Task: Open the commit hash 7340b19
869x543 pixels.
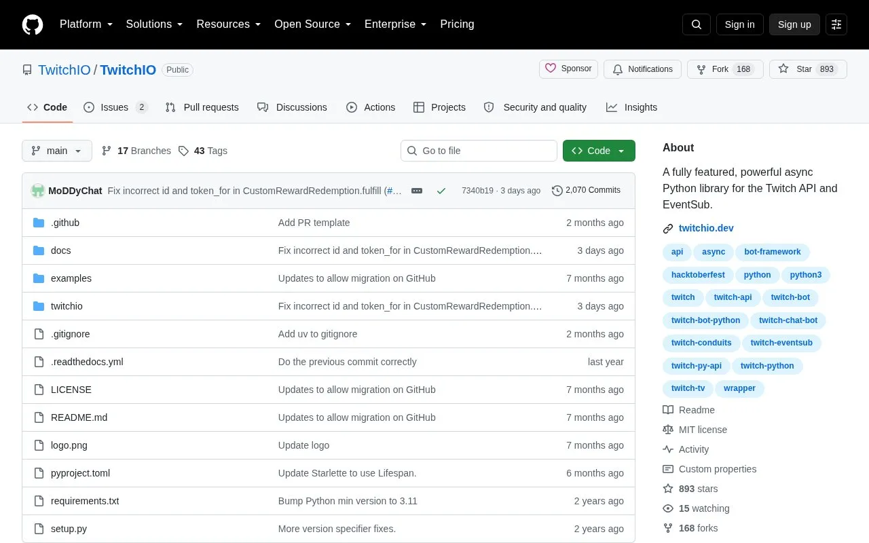Action: pos(477,191)
